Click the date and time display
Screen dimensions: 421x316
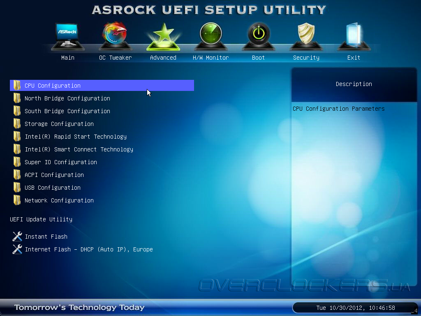(356, 308)
